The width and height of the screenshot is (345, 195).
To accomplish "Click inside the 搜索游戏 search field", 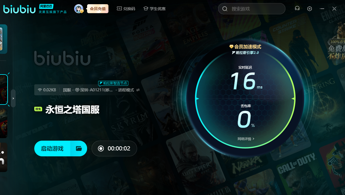I will 256,9.
